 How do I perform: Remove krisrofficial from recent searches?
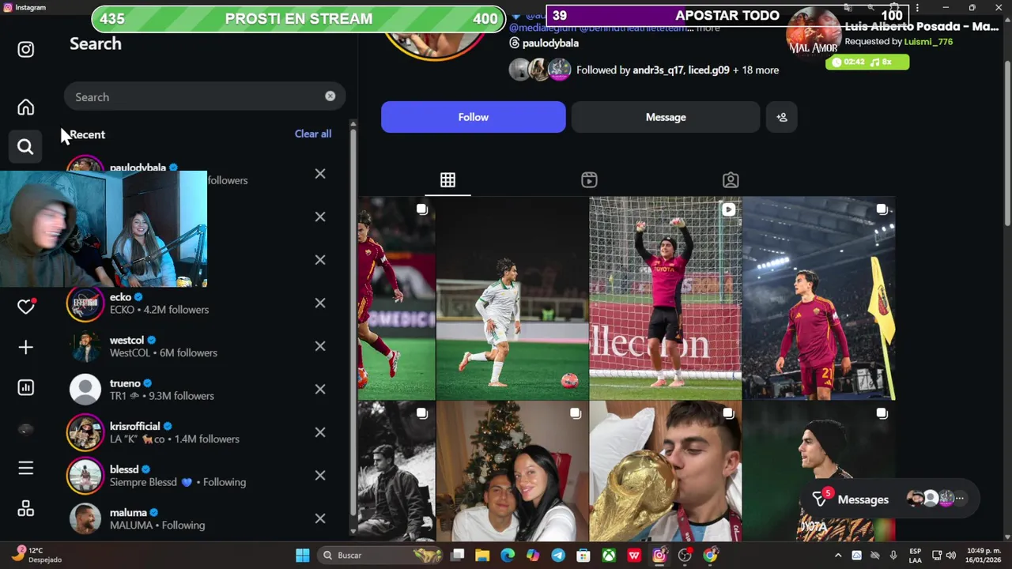(x=320, y=432)
